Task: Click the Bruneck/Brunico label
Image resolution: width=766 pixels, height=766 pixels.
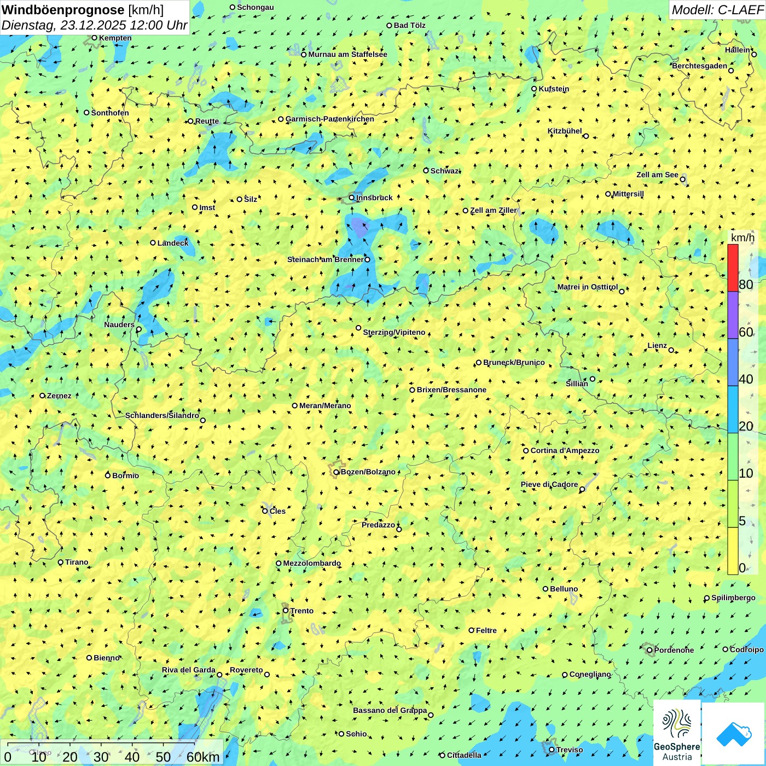Action: pos(514,362)
